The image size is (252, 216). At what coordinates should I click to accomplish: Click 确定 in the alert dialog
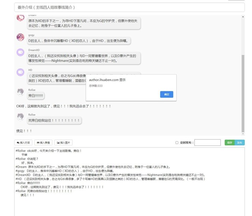167,94
